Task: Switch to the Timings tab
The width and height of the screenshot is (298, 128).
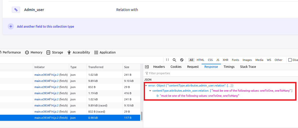Action: [x=229, y=67]
